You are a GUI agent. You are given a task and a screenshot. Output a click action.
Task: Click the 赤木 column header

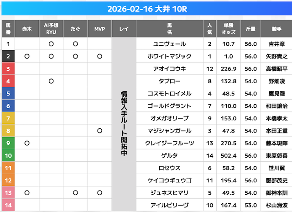coord(27,29)
